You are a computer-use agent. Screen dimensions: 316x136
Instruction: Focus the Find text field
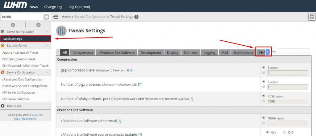click(x=294, y=52)
